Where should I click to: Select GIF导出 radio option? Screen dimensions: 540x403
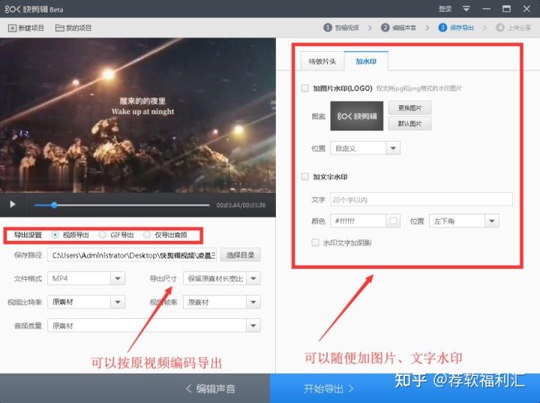(102, 235)
